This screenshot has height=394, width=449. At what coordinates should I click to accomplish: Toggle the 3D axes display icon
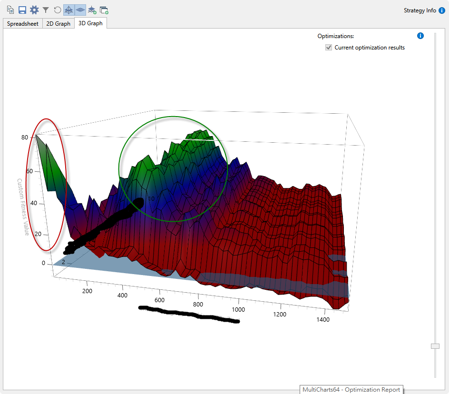(68, 10)
